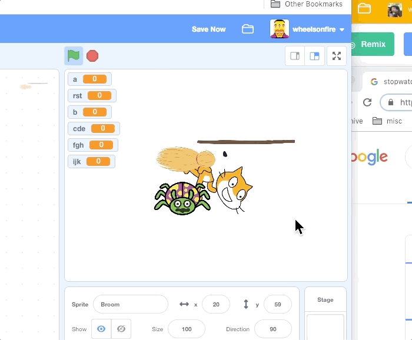Show the sprite using the eye icon
The image size is (412, 340).
point(101,329)
